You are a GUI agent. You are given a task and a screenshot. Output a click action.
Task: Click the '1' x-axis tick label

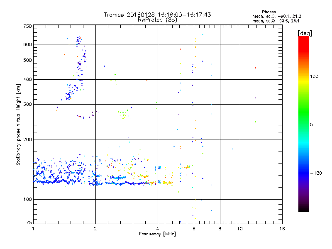[x=33, y=229]
